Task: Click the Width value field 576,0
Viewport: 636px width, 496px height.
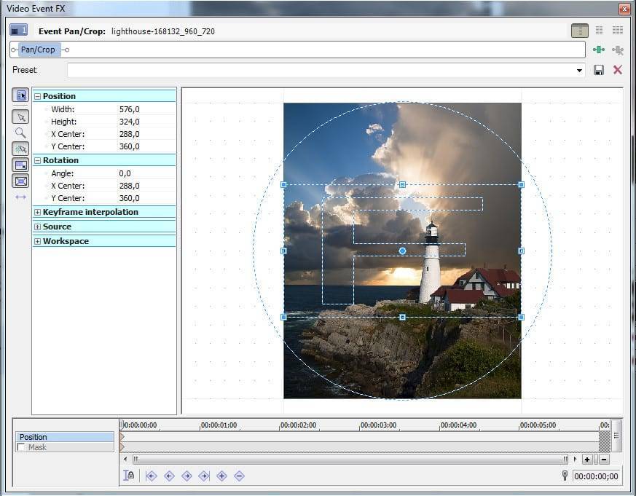Action: click(130, 109)
